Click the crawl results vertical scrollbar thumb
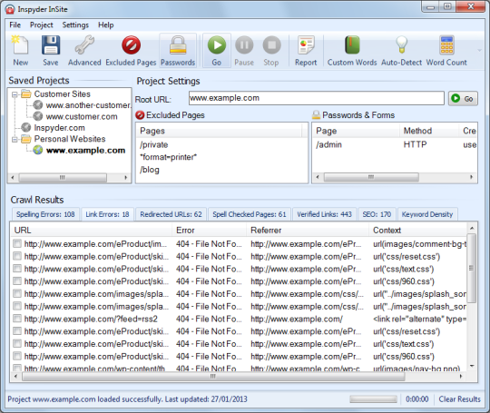 (471, 268)
